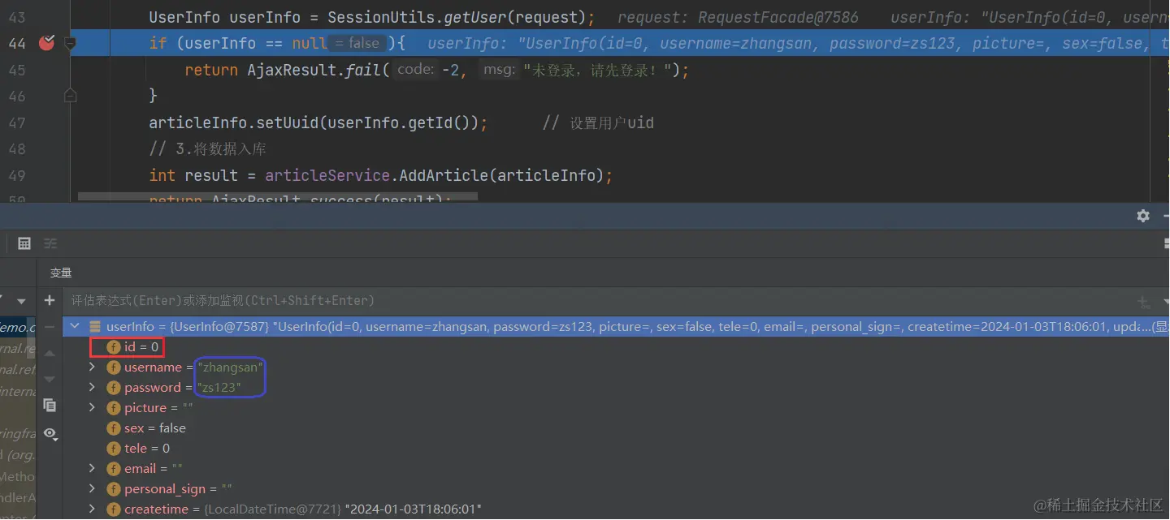This screenshot has width=1170, height=520.
Task: Remove watch using minus icon
Action: tap(50, 326)
